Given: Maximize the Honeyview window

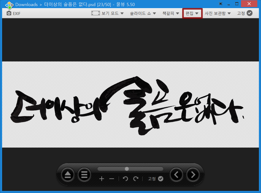Looking at the screenshot, I should click(x=237, y=4).
